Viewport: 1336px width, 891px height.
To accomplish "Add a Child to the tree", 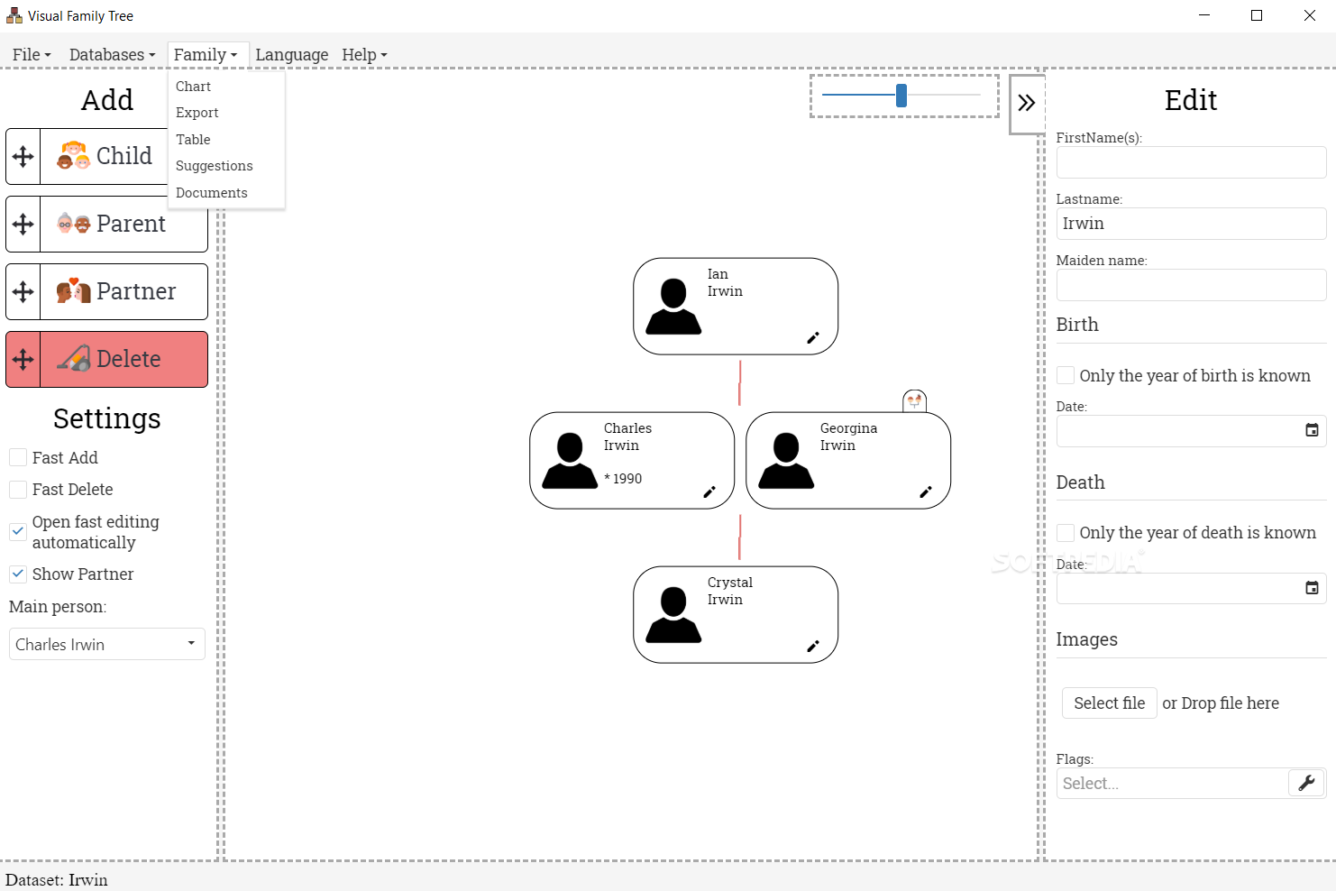I will click(x=105, y=156).
